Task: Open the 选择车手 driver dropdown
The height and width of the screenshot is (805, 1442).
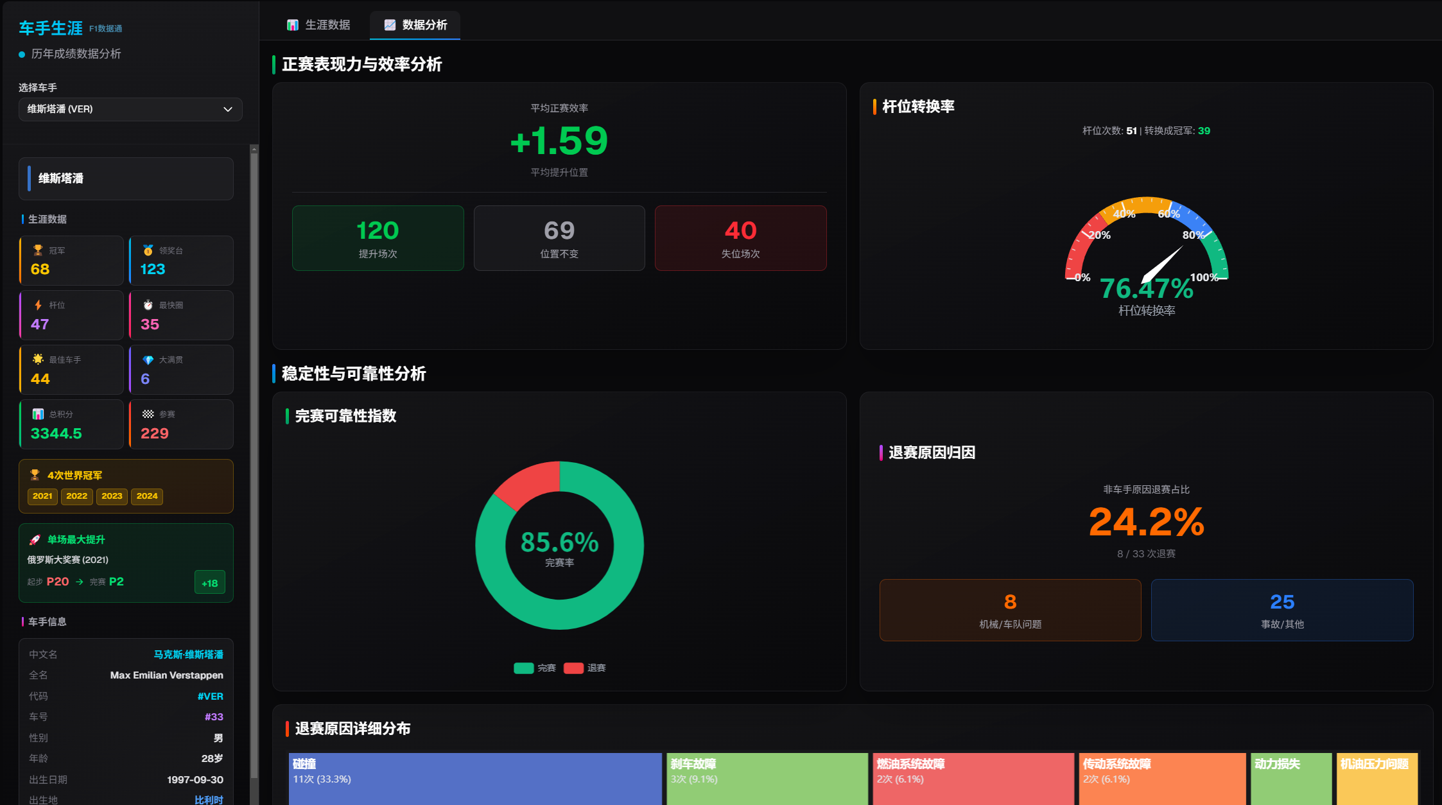Action: 130,109
